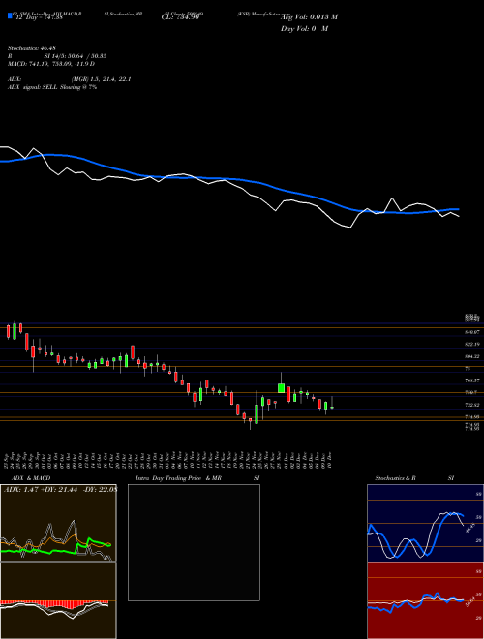Click the last candlestick on the right

332,407
